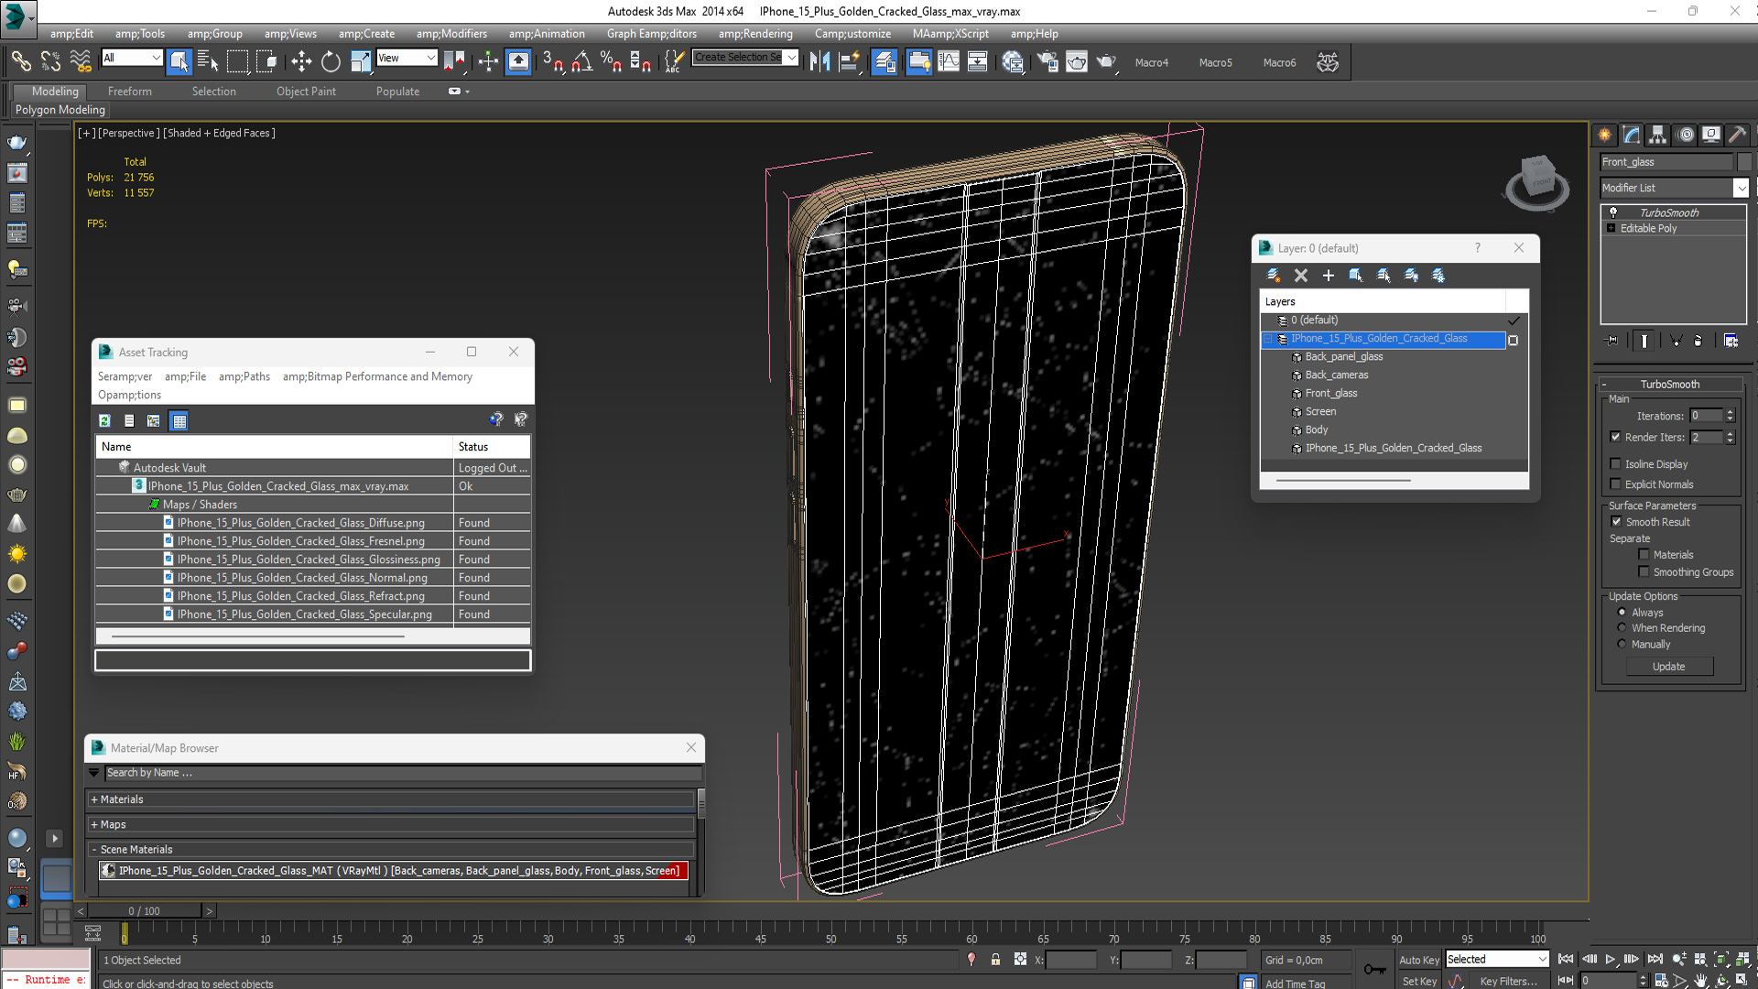Delete layer with X icon in Layer dialog
The width and height of the screenshot is (1758, 989).
1300,275
